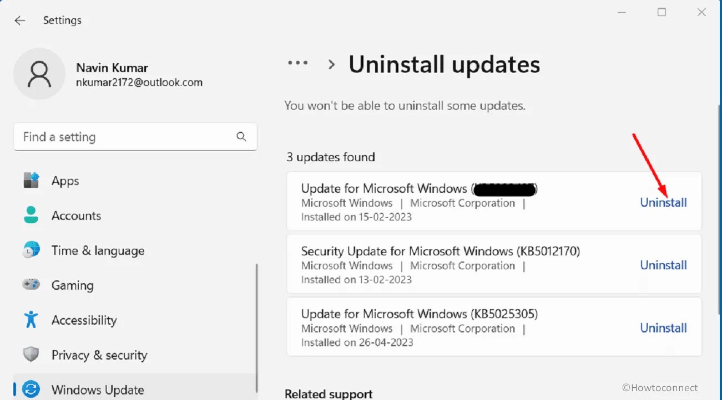Click the Privacy & security shield icon
Viewport: 722px width, 400px height.
31,355
